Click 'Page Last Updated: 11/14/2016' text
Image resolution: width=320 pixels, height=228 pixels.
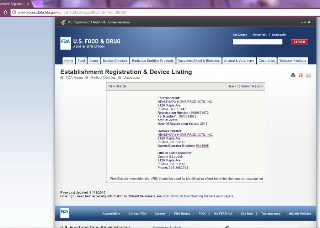click(82, 193)
